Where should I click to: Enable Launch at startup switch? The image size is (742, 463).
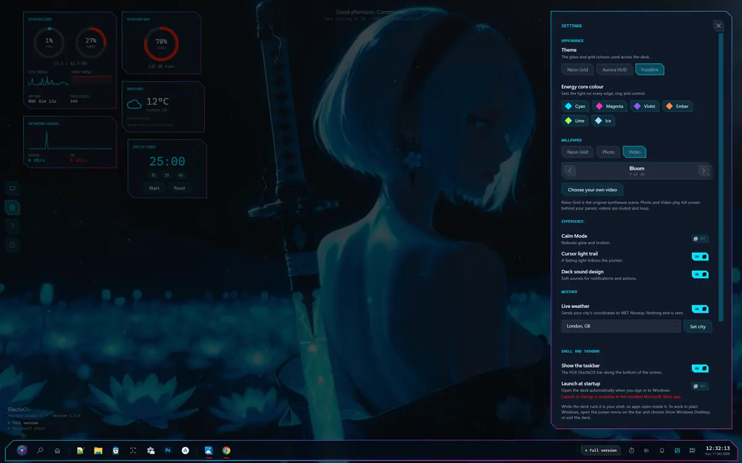coord(700,386)
